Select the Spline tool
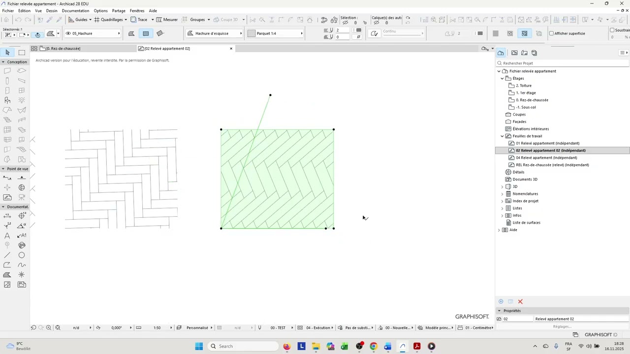Screen dimensions: 630x354 [x=22, y=265]
